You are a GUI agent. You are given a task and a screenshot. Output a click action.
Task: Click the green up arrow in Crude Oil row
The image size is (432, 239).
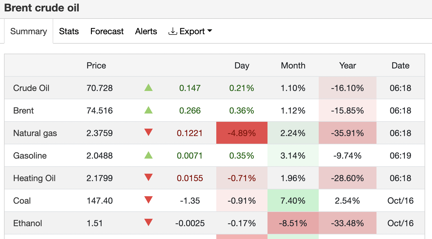[148, 87]
